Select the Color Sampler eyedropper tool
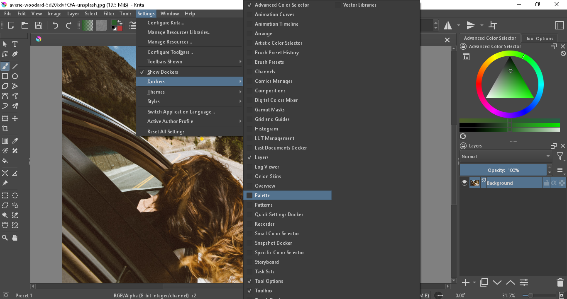 [15, 141]
